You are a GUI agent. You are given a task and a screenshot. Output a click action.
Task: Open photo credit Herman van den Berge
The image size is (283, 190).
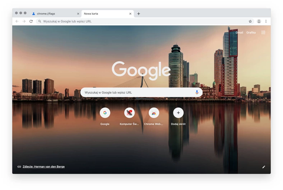(x=43, y=167)
